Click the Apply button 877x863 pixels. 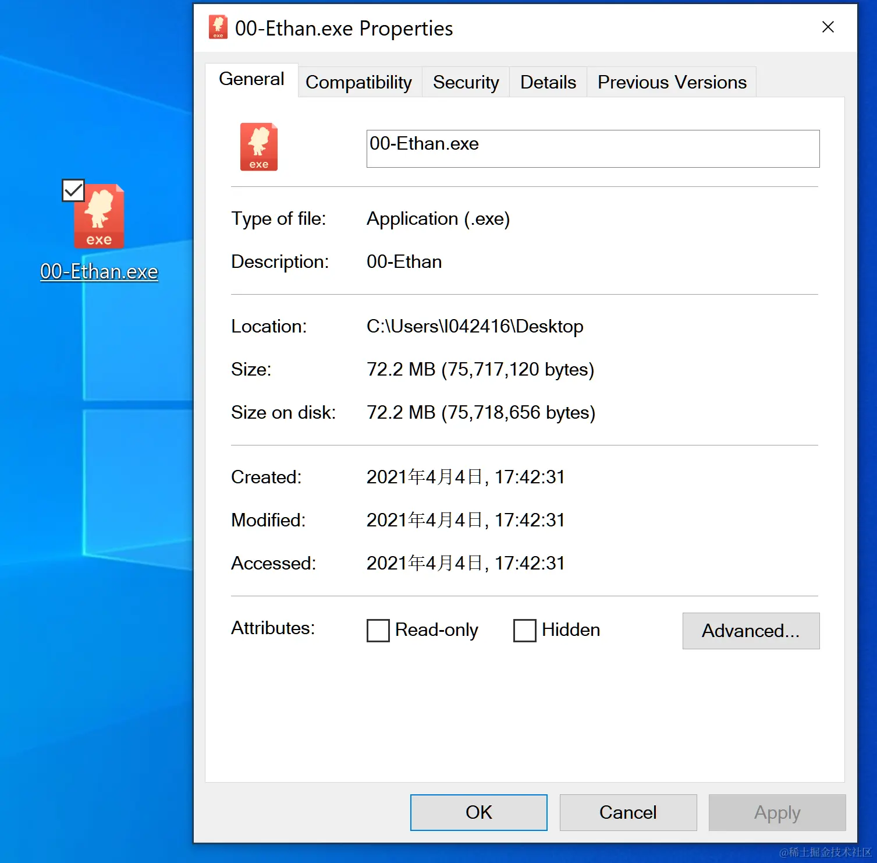(x=777, y=812)
